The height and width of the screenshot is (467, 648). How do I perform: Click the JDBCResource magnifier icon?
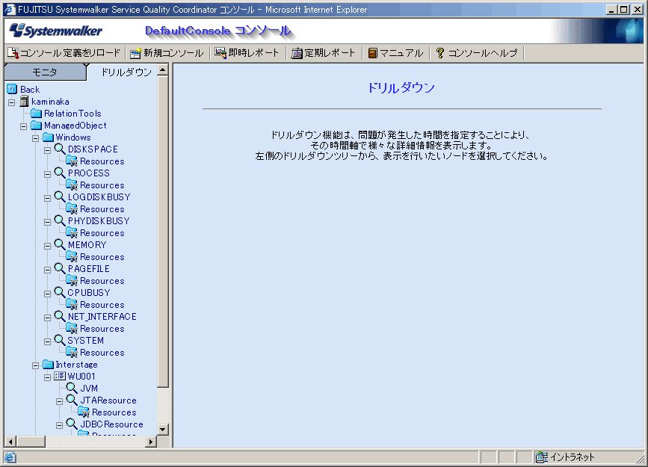72,424
